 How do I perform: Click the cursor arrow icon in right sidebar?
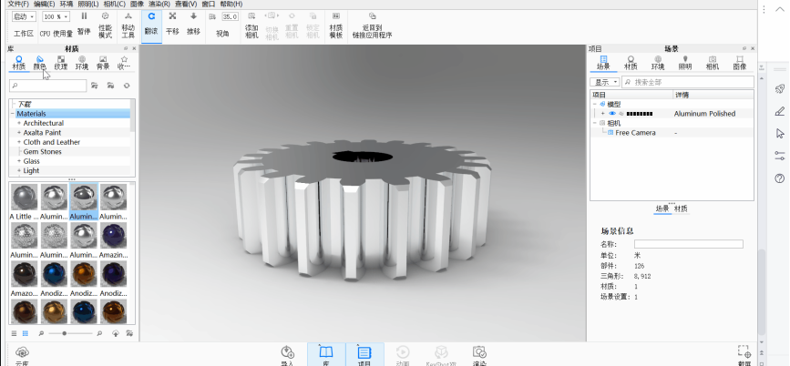[780, 133]
